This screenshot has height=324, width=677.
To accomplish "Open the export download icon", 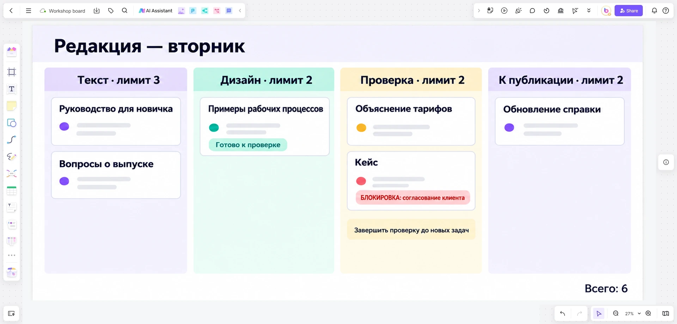I will tap(97, 11).
